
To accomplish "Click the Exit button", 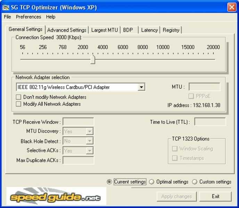I will (215, 196).
